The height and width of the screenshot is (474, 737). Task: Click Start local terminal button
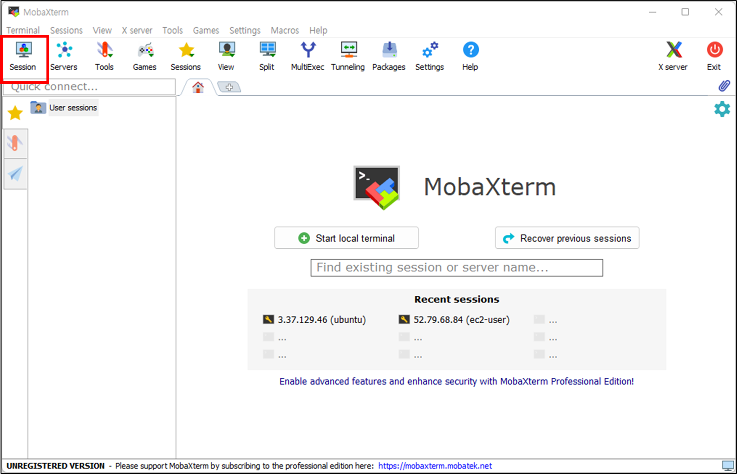346,238
